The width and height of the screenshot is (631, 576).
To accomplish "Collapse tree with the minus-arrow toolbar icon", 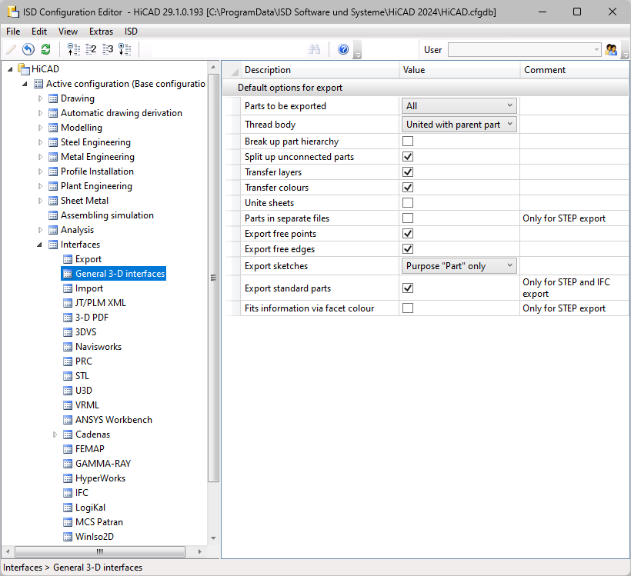I will [x=73, y=49].
